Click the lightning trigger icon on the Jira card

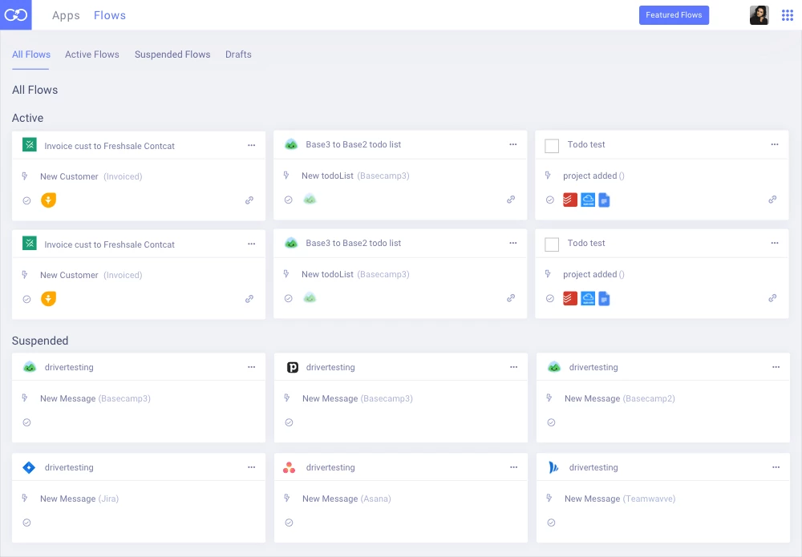(x=26, y=498)
